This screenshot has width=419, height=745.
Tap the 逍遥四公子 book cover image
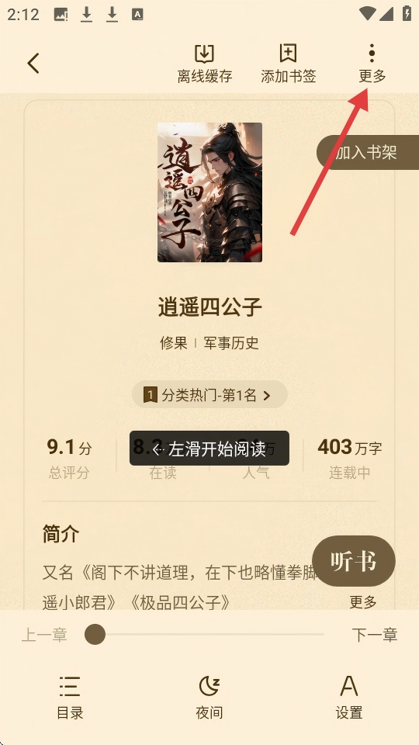[x=209, y=192]
